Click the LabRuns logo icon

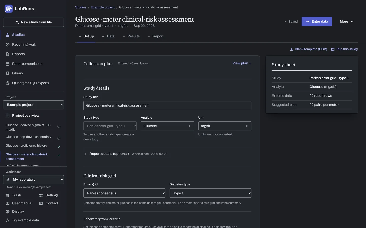pos(9,9)
